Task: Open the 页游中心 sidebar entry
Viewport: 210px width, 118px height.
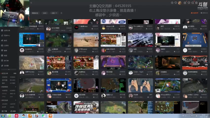Action: (x=6, y=35)
